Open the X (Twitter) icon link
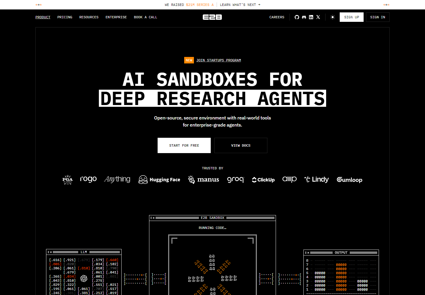The image size is (425, 295). 318,17
